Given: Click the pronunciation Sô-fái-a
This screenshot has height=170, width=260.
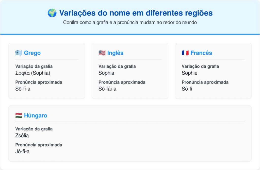Looking at the screenshot, I should pos(107,89).
